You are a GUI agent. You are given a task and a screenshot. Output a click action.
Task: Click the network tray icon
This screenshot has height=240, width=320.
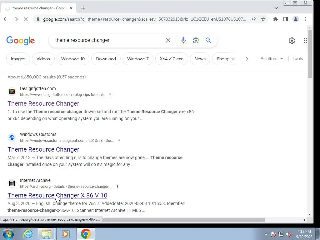(x=281, y=234)
